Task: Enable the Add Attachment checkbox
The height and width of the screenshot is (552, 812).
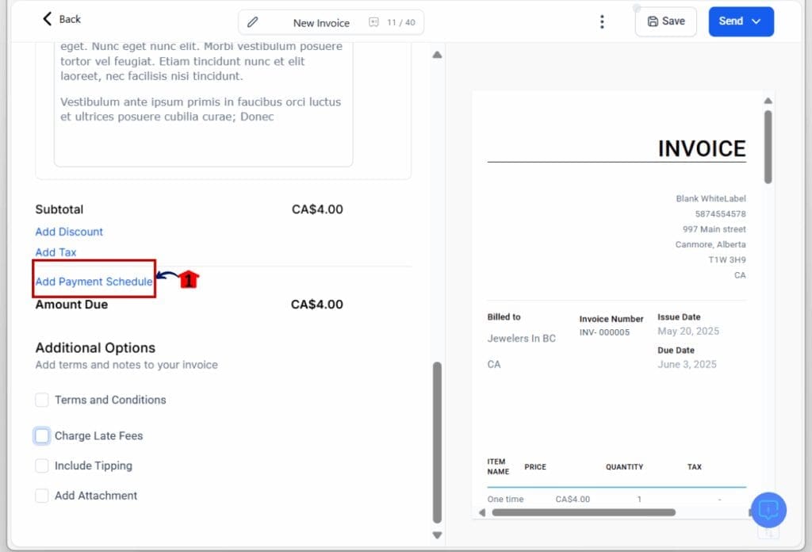Action: coord(42,496)
